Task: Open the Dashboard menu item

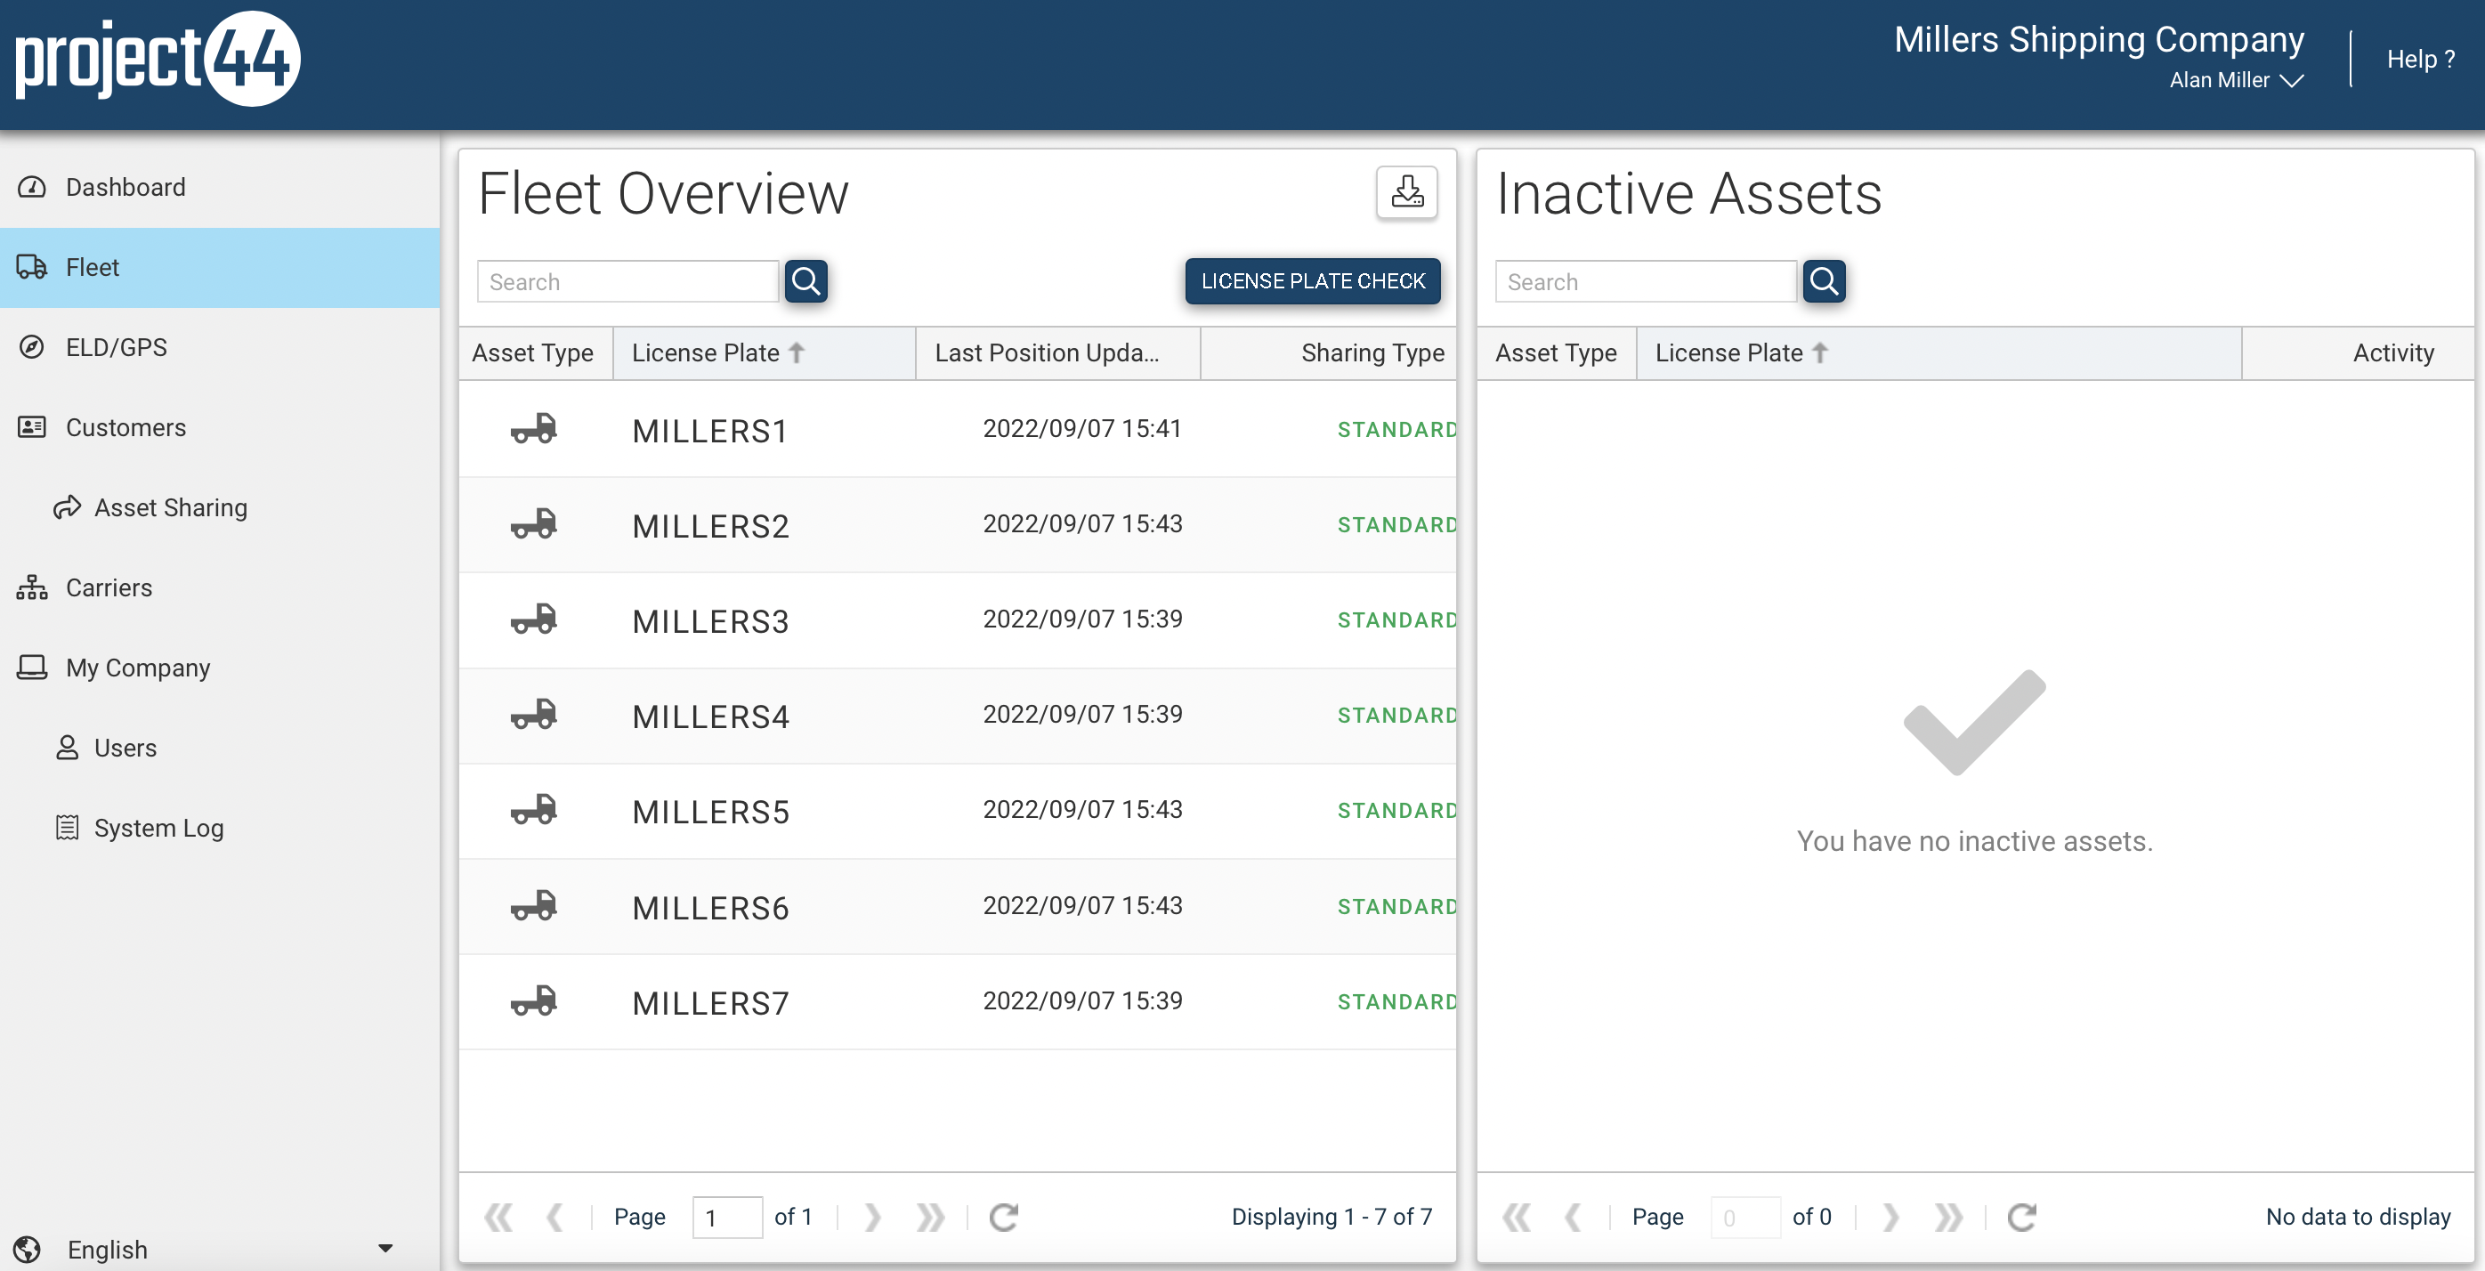Action: click(x=220, y=187)
